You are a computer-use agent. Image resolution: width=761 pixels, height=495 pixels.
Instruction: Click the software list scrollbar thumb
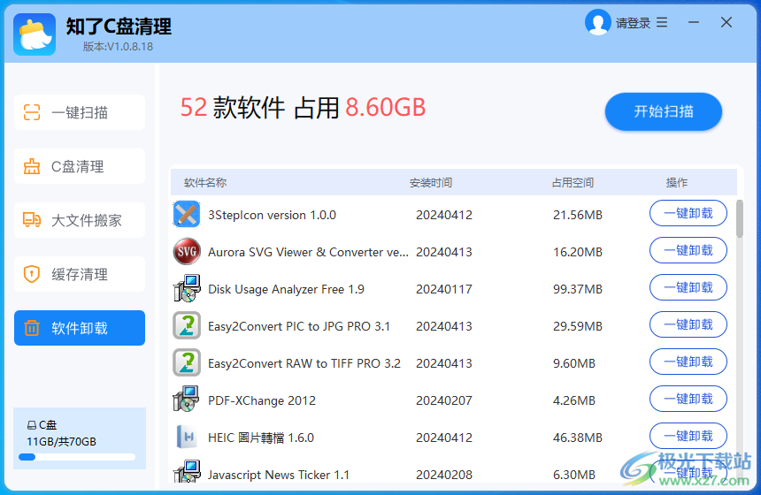pyautogui.click(x=740, y=218)
